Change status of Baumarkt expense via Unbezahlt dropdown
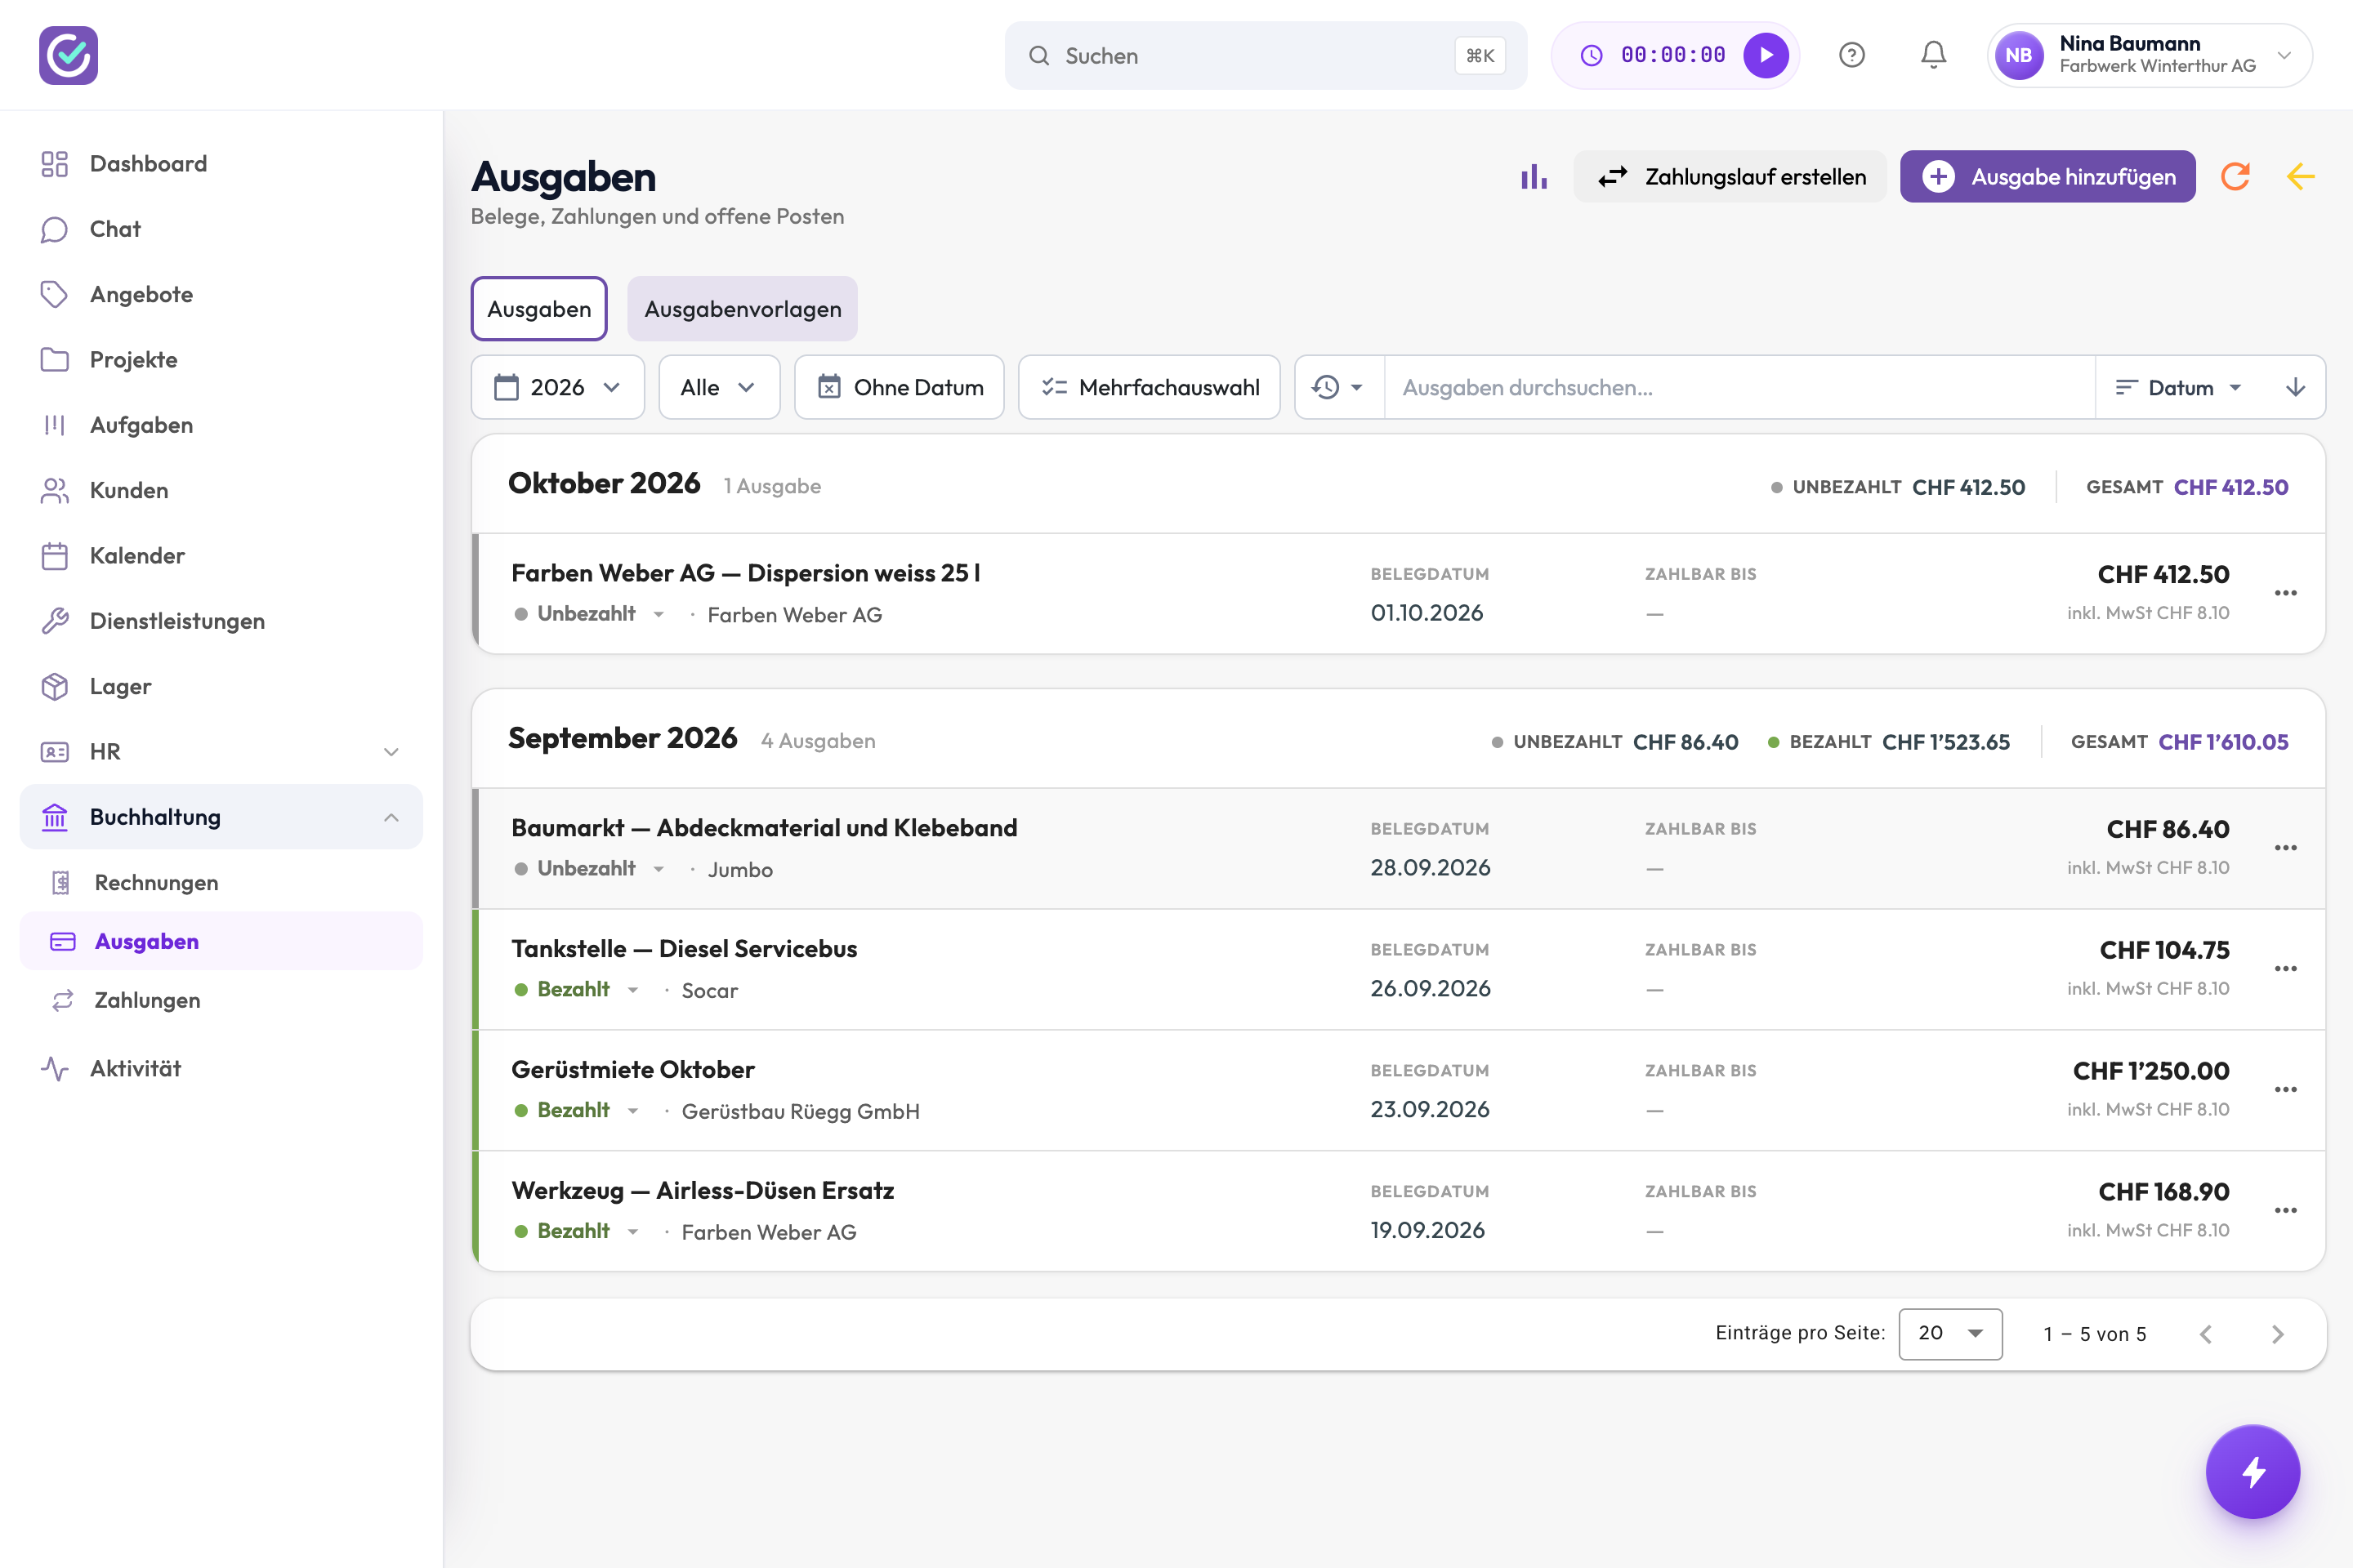The image size is (2353, 1568). (x=589, y=868)
